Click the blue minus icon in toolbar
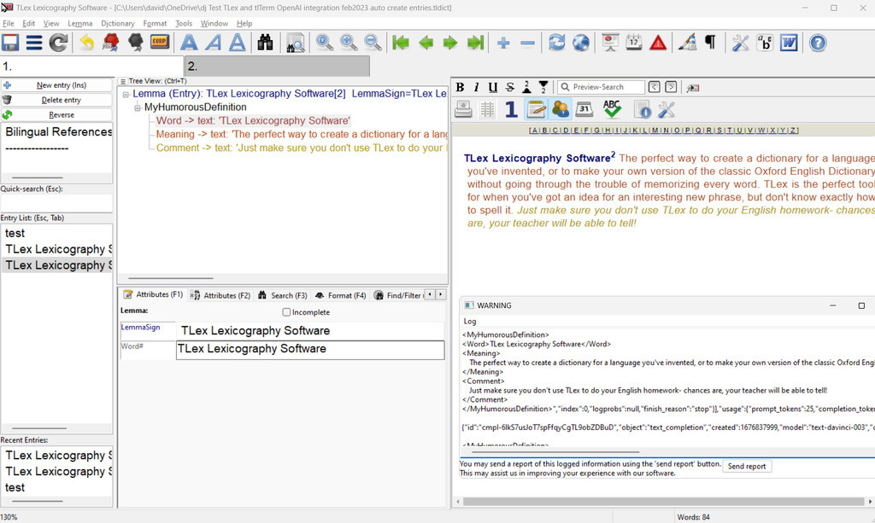Viewport: 875px width, 523px height. (x=527, y=43)
